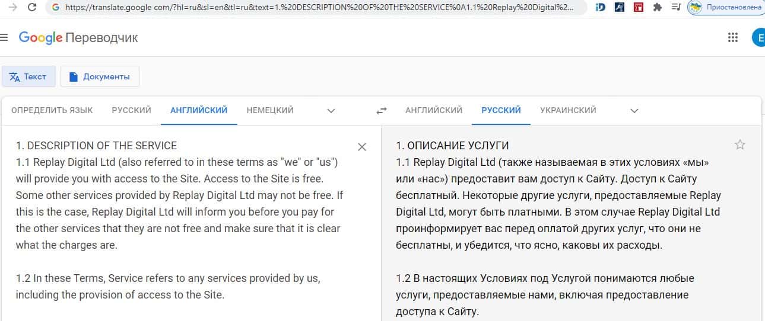Focus the translate.google.com address bar

coord(319,8)
